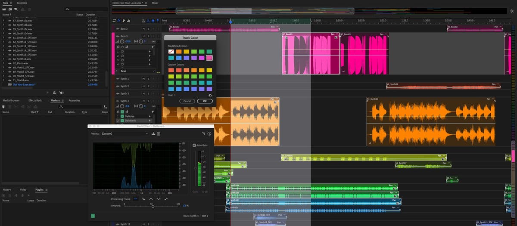517x226 pixels.
Task: Switch to the Mixer tab
Action: (155, 3)
